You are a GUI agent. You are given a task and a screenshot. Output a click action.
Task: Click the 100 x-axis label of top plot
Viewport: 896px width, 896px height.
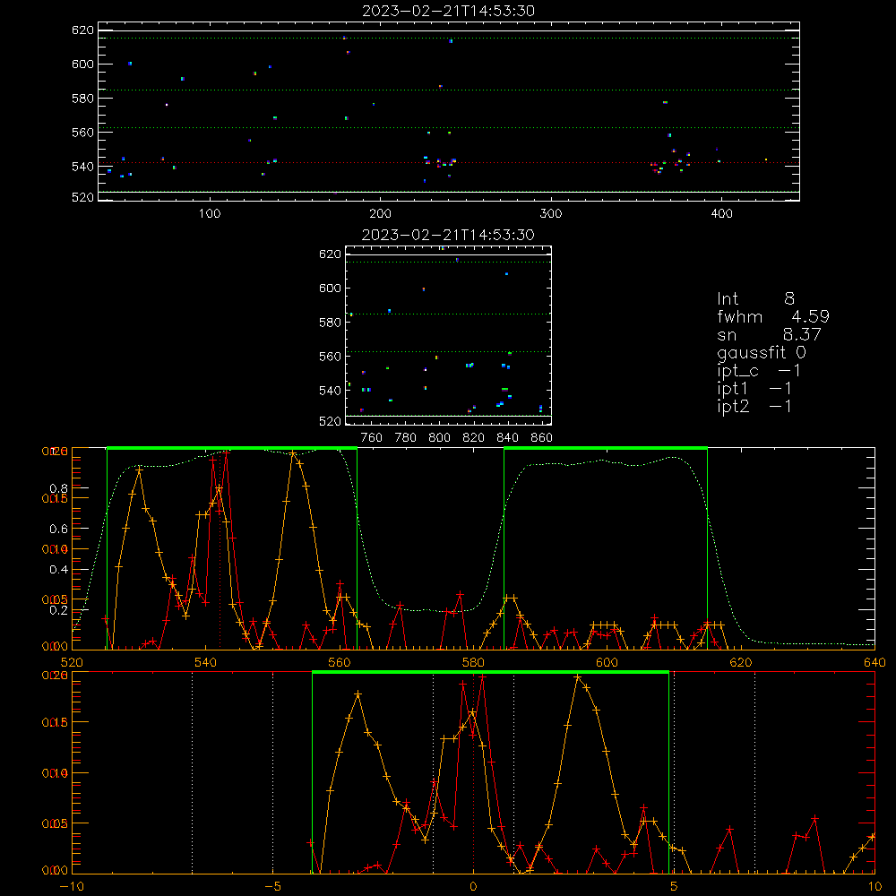(210, 214)
